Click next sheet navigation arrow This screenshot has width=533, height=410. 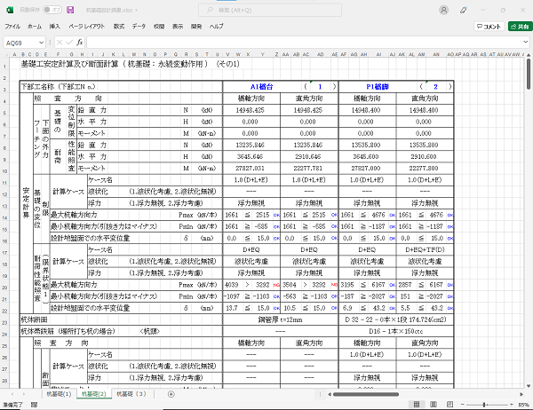click(24, 394)
